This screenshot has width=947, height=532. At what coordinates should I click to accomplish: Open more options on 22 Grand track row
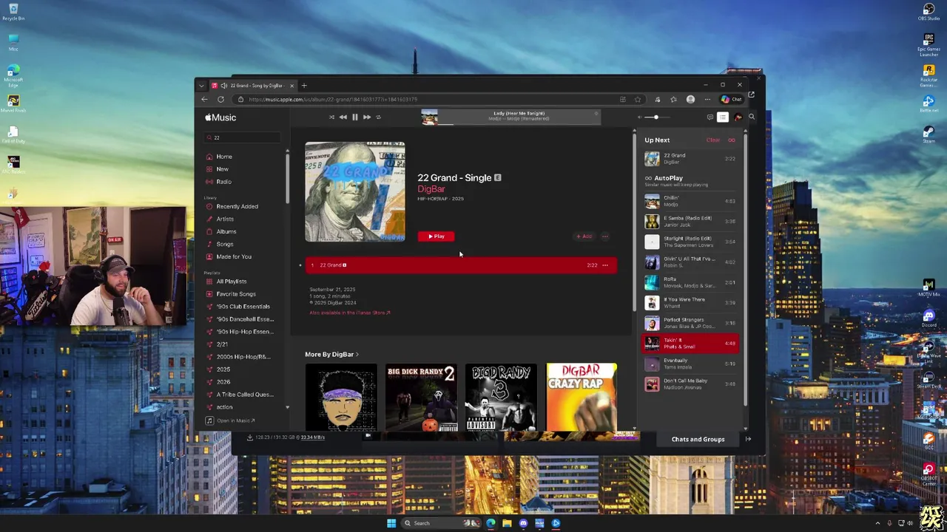605,265
